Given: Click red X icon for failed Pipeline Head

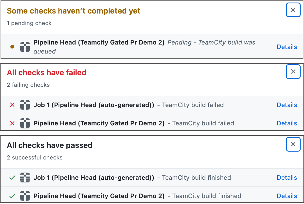Looking at the screenshot, I should (12, 123).
